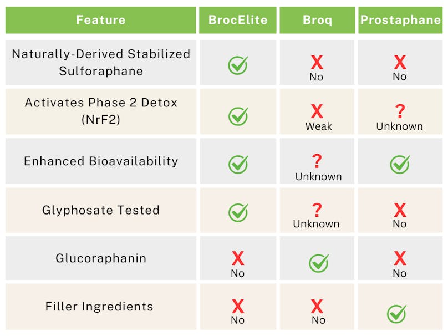Click Broq's green checkmark in Glucoraphanin row
This screenshot has width=448, height=336.
[318, 263]
